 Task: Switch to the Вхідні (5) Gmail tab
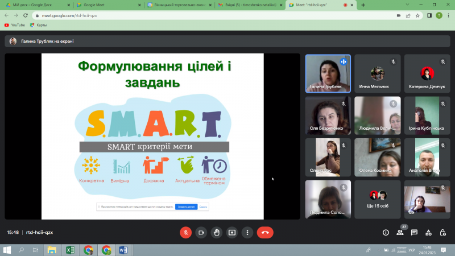coord(250,5)
